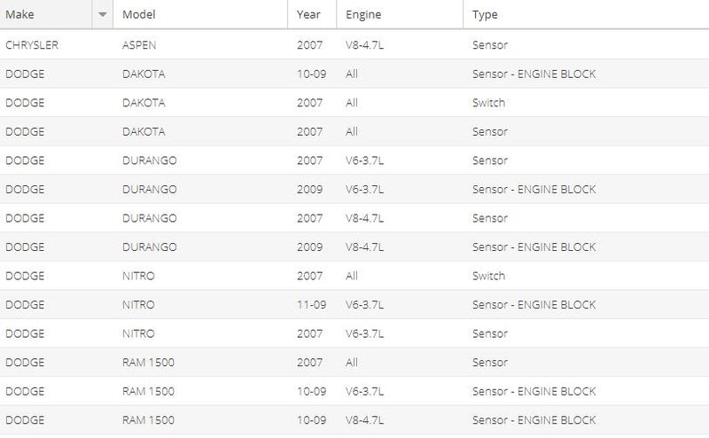Viewport: 709px width, 438px height.
Task: Click the DURANGO 2007 V6-3.7L row
Action: point(354,160)
